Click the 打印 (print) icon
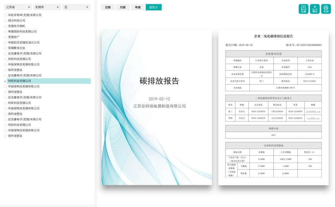 [326, 9]
